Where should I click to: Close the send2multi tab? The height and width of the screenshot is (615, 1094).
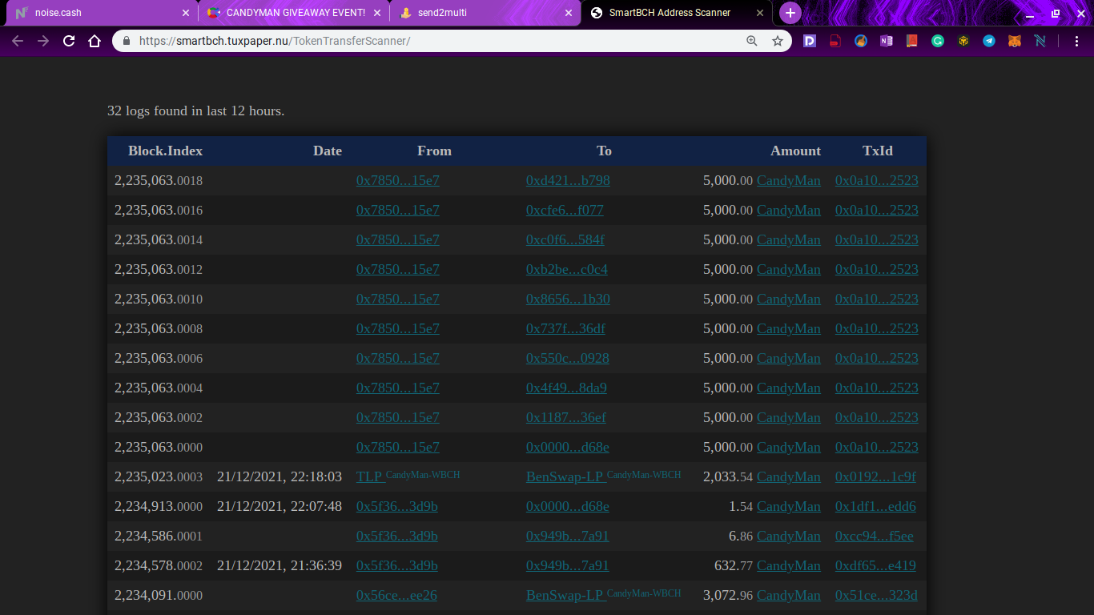(569, 13)
